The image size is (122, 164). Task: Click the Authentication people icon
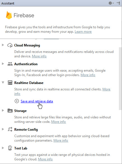pyautogui.click(x=10, y=64)
